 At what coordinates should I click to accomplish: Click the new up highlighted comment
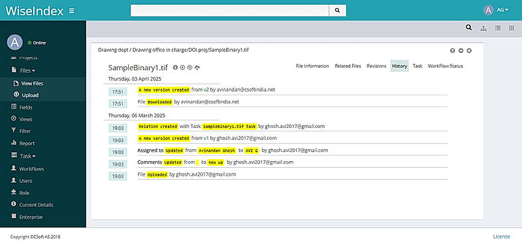(x=216, y=162)
